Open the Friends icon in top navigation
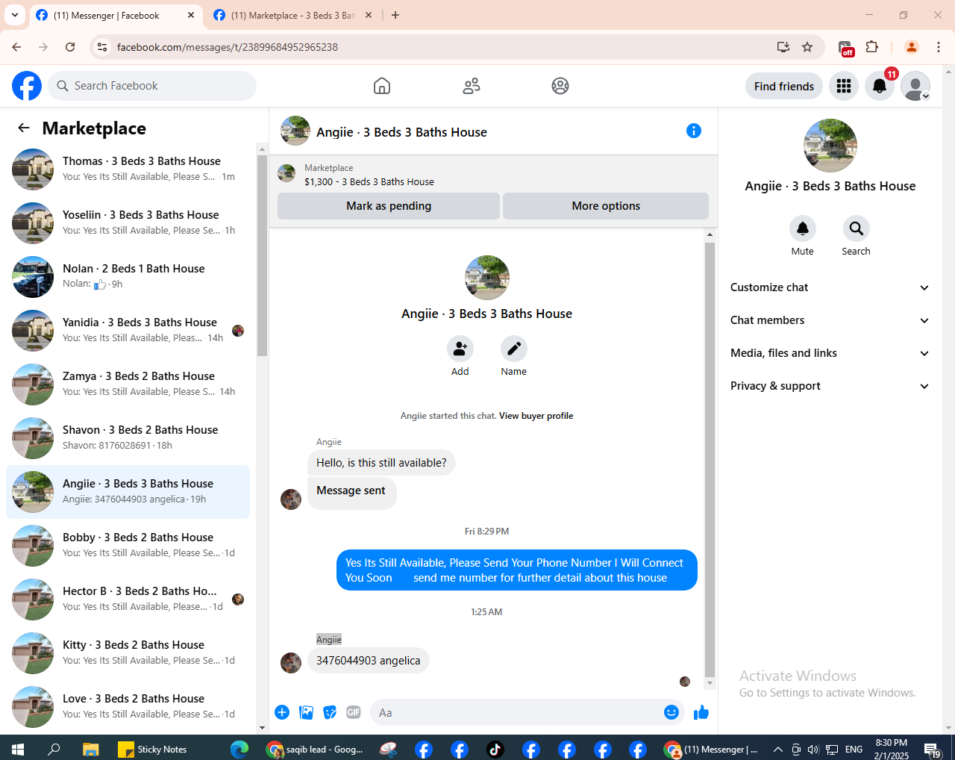955x760 pixels. click(x=472, y=86)
